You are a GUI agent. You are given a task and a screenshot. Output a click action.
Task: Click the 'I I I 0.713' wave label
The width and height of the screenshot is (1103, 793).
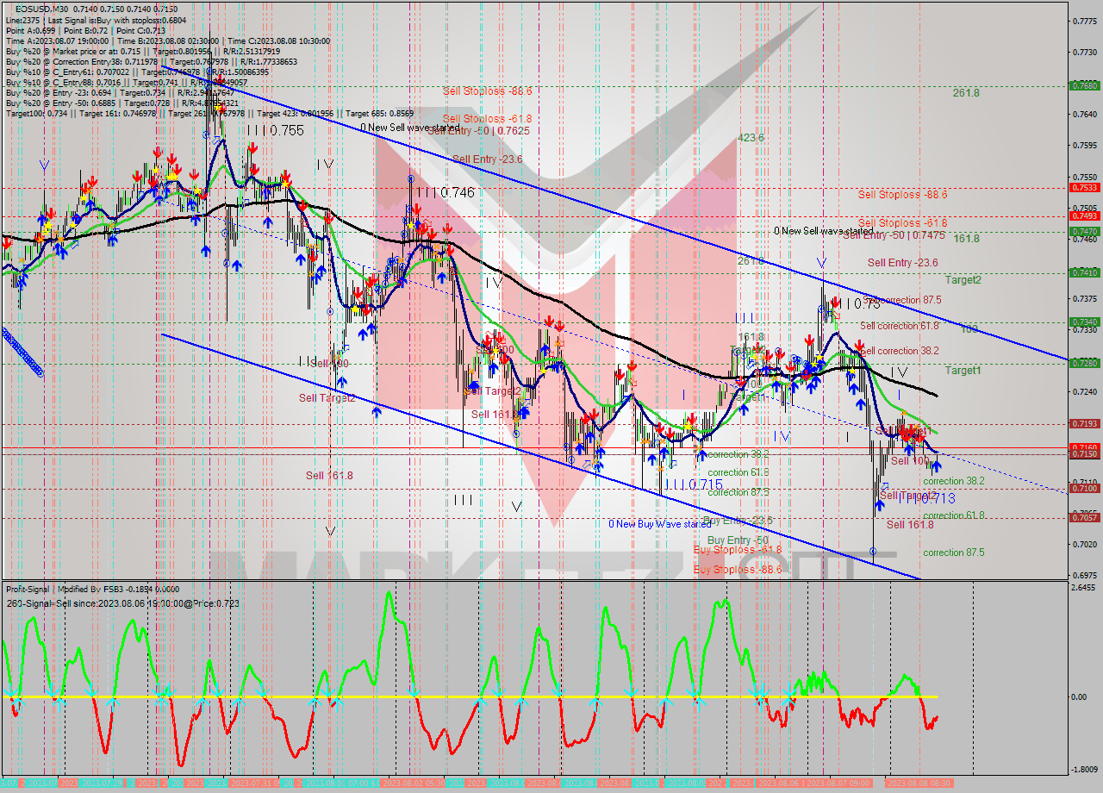pyautogui.click(x=925, y=498)
